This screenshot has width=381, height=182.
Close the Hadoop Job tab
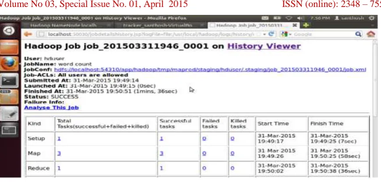pos(295,25)
